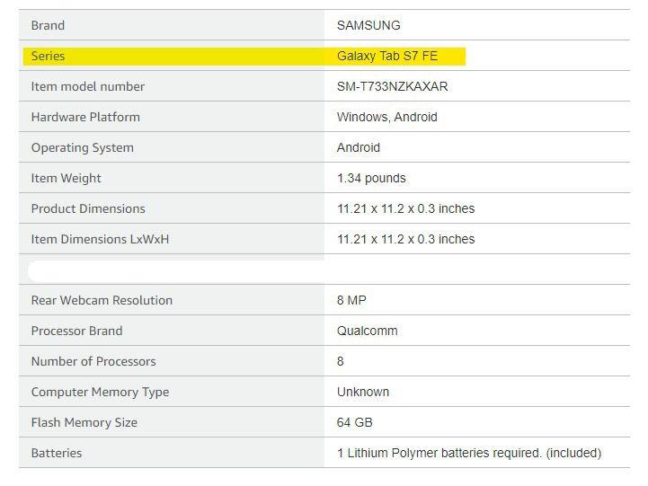Select the 'Number of Processors' label
The width and height of the screenshot is (648, 486).
click(x=93, y=361)
